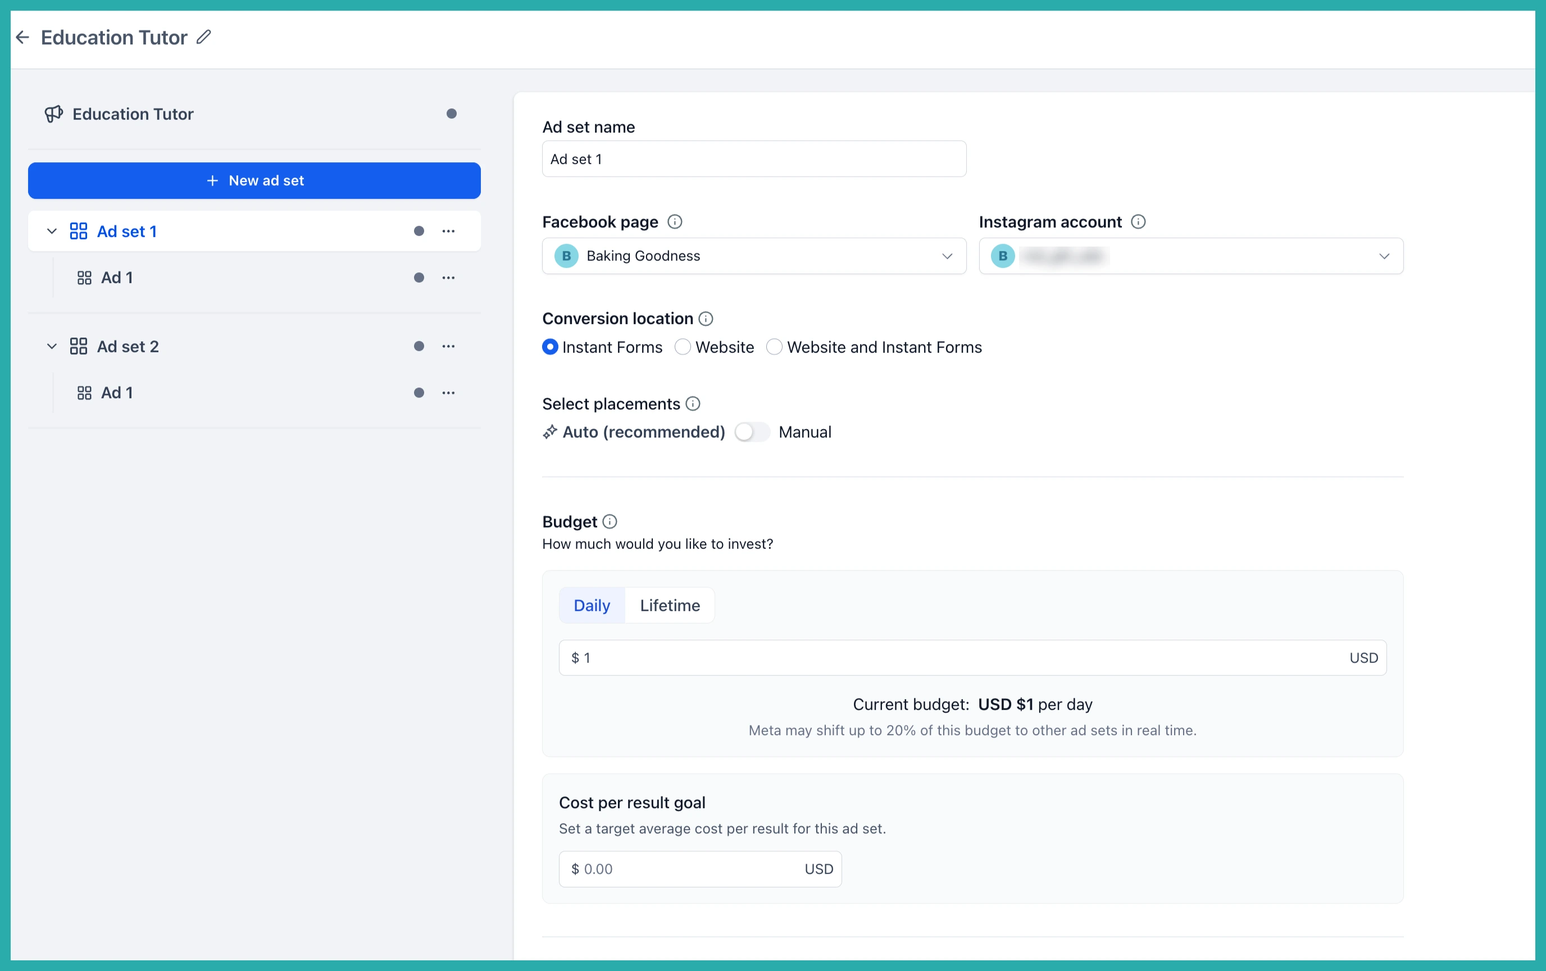The width and height of the screenshot is (1546, 971).
Task: Toggle placements from Auto to Manual
Action: tap(751, 432)
